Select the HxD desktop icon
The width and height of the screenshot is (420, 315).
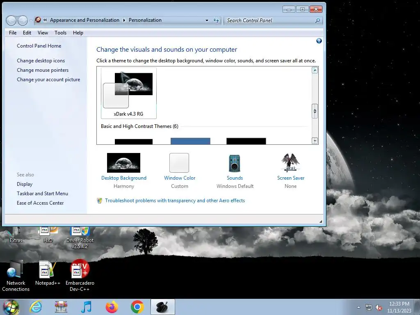[48, 235]
